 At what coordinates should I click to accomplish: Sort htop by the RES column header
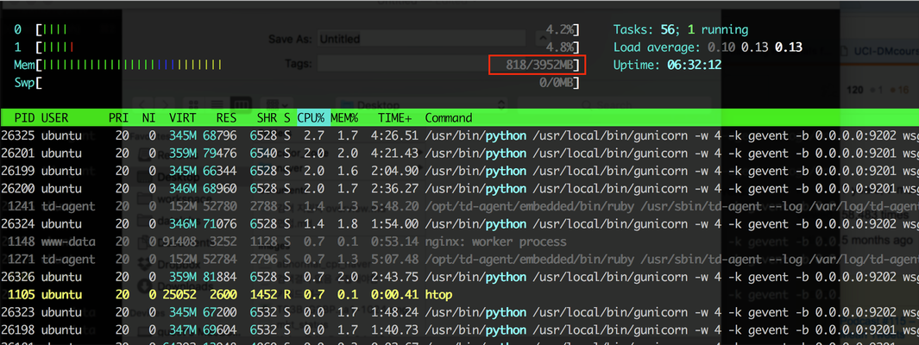click(226, 118)
